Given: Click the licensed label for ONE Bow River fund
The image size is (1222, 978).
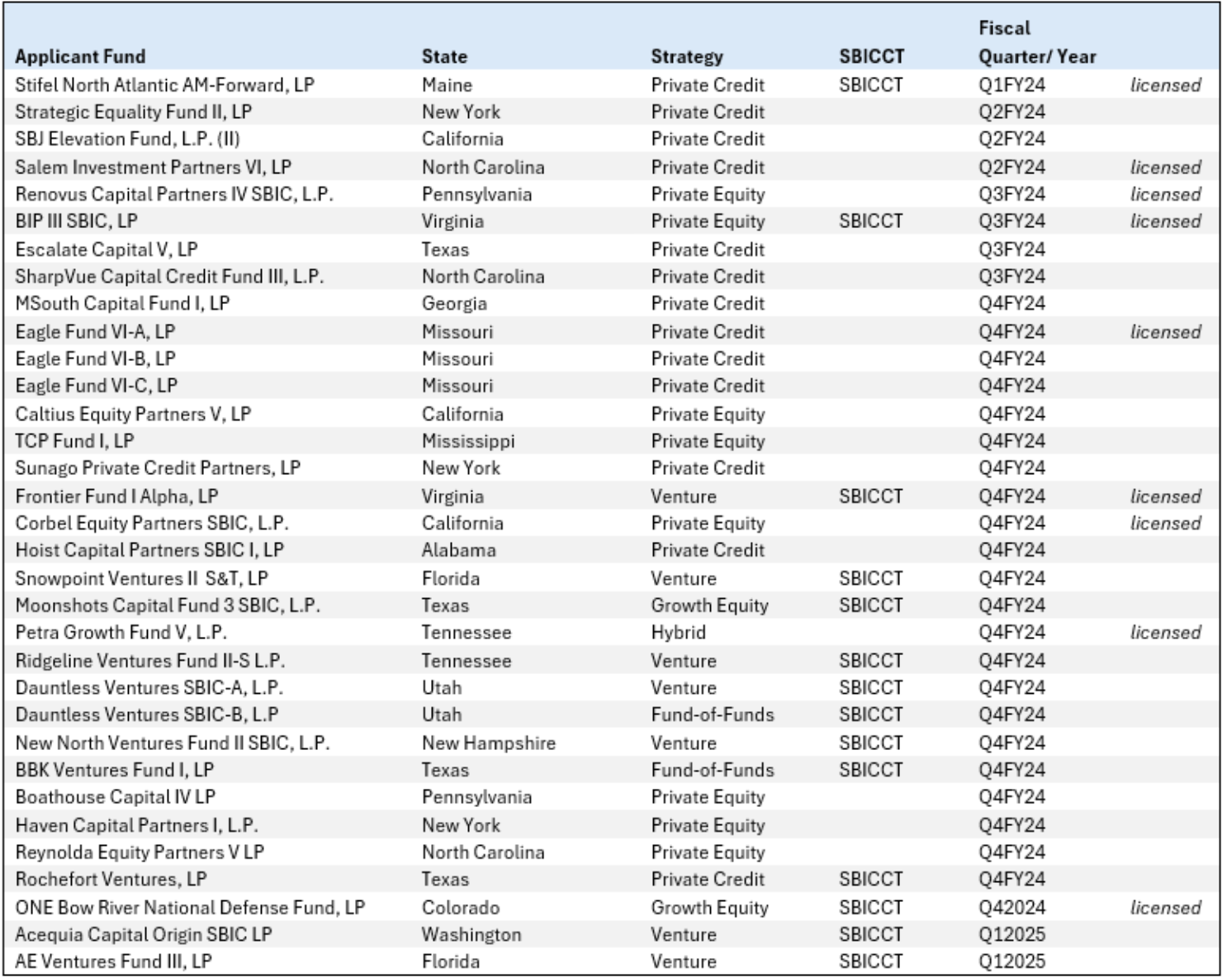Looking at the screenshot, I should tap(1164, 906).
